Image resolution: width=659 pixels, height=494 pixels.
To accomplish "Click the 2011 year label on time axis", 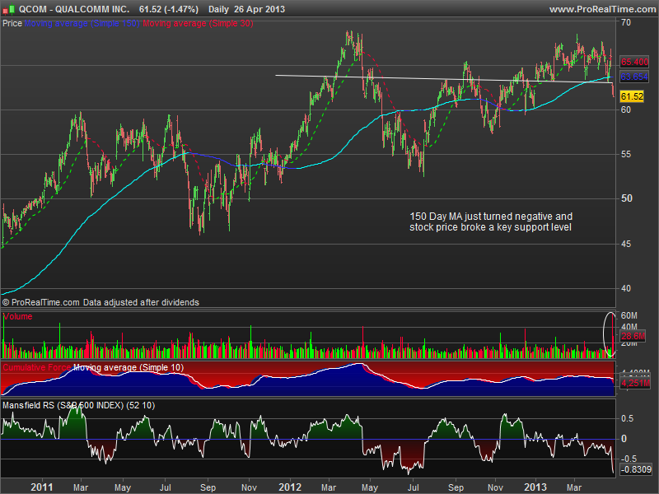I will (x=42, y=487).
